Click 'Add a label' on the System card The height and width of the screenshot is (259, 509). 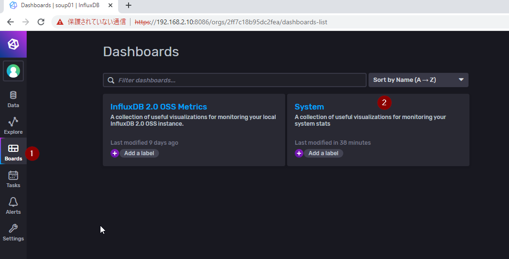tap(323, 153)
